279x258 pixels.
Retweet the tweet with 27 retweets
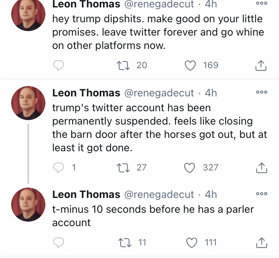pyautogui.click(x=123, y=168)
